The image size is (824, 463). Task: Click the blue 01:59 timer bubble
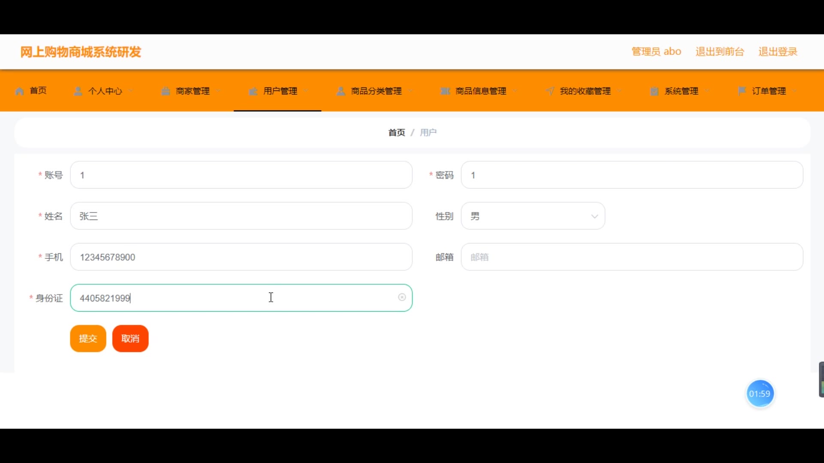[x=760, y=394]
